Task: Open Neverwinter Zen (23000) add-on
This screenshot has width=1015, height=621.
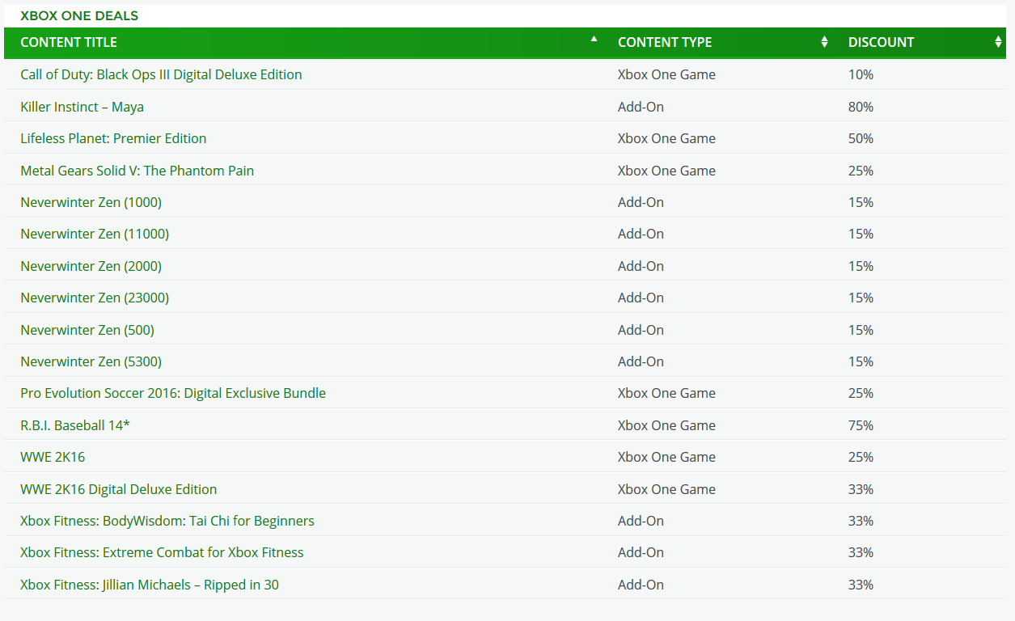Action: pyautogui.click(x=95, y=298)
